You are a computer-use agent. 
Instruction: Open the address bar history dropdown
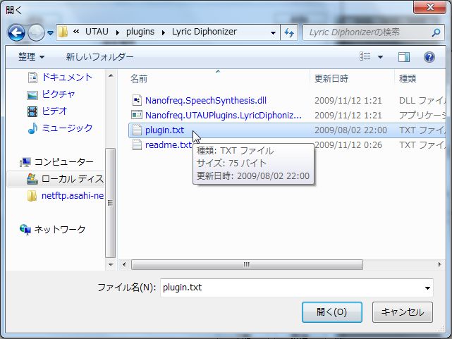[x=273, y=33]
